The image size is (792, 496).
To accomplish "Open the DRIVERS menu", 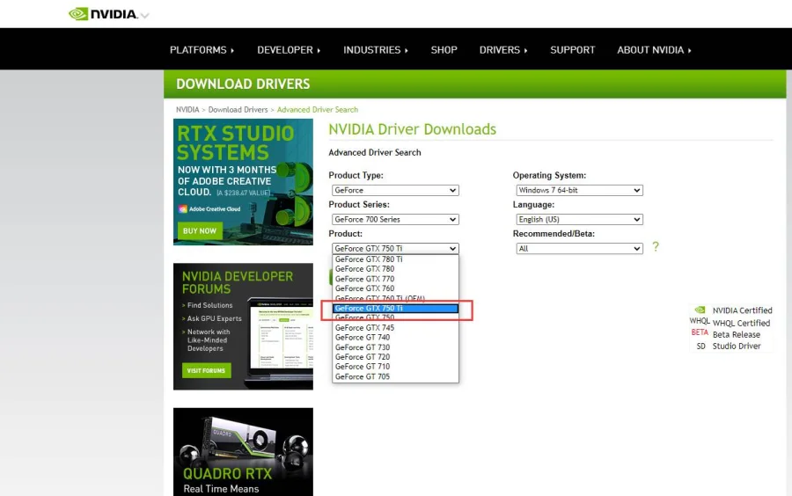I will coord(503,50).
